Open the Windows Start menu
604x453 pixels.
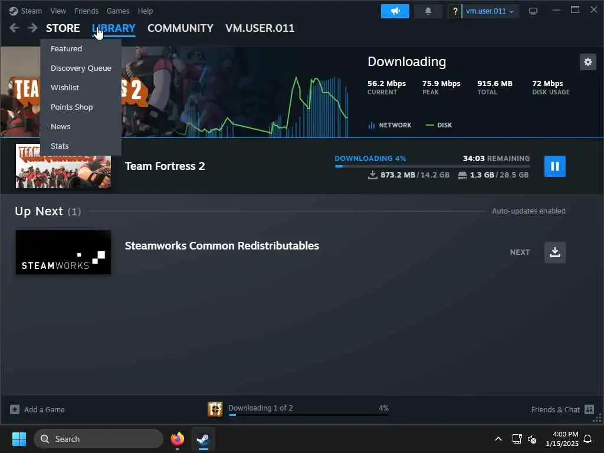point(19,439)
